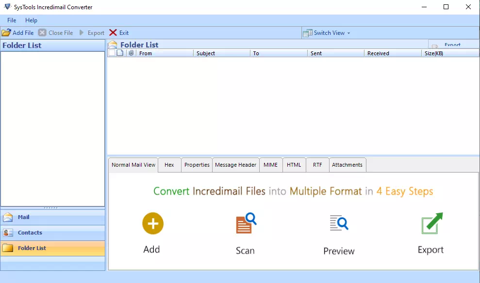Sort by the Size(KB) column
Image resolution: width=480 pixels, height=283 pixels.
(450, 53)
